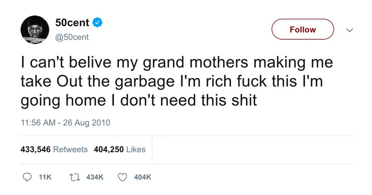Click the 404K like count
This screenshot has width=372, height=195.
click(143, 178)
